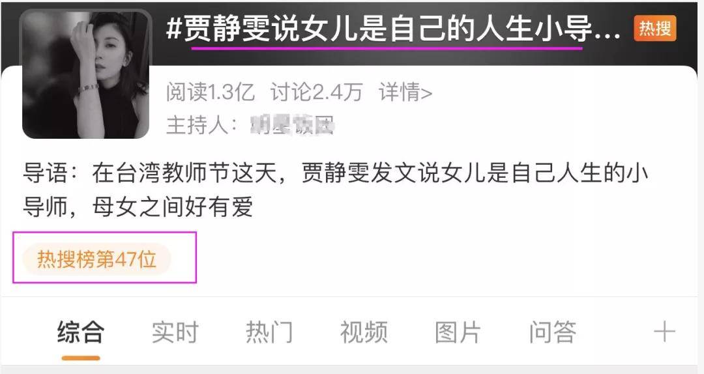Open the 热搜榜第47位 ranking pill
Screen dimensions: 704x374
[96, 259]
